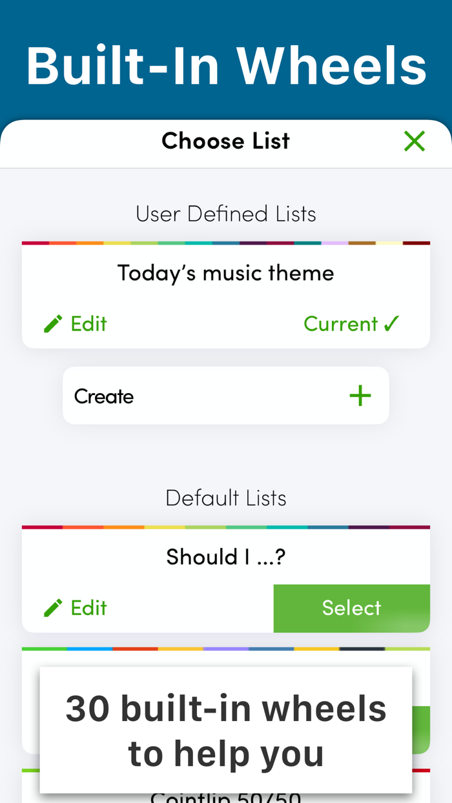This screenshot has width=452, height=803.
Task: Click the pencil icon beside Edit for Today's music theme
Action: 53,323
